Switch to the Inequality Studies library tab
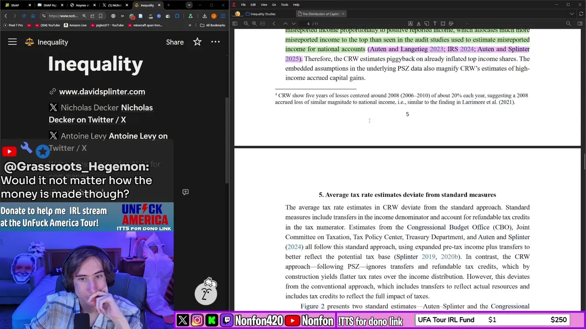 click(x=260, y=14)
